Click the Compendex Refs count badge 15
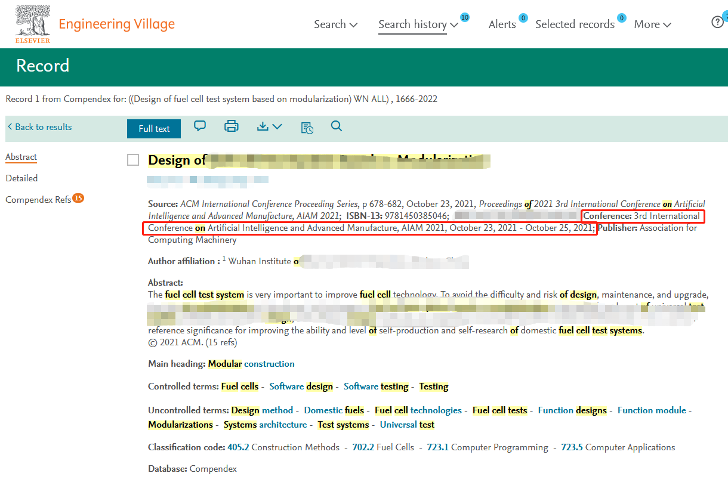Viewport: 728px width, 498px height. [78, 198]
